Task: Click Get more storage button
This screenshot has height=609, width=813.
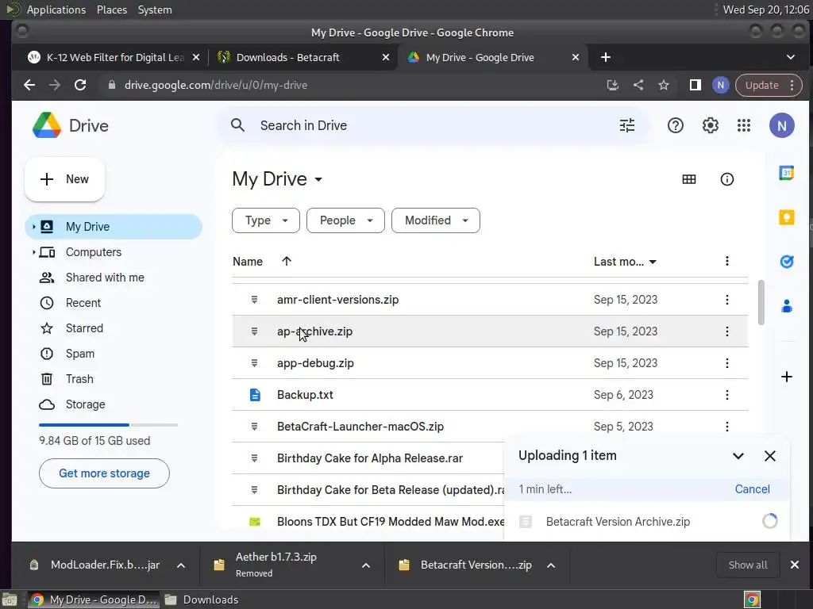Action: coord(104,473)
